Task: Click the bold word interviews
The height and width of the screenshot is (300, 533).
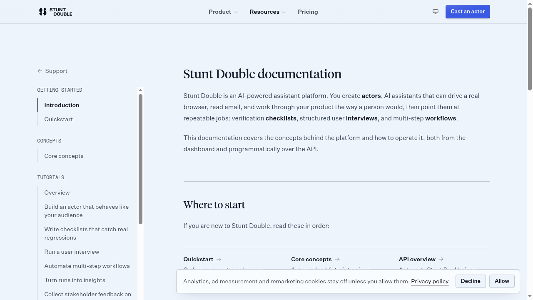Action: 362,118
